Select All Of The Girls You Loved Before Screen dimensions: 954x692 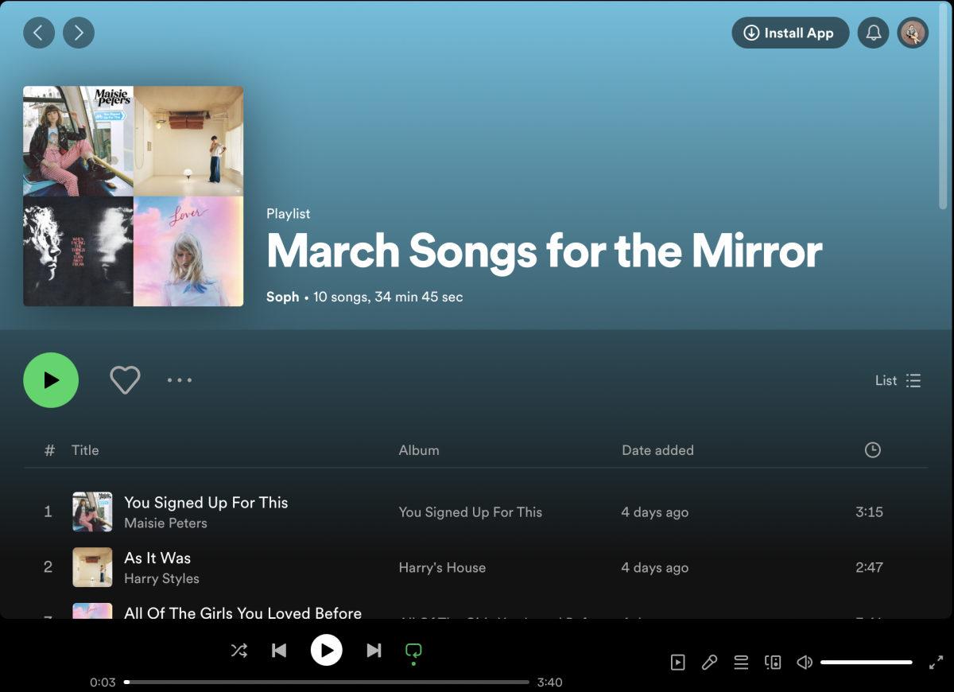[242, 612]
